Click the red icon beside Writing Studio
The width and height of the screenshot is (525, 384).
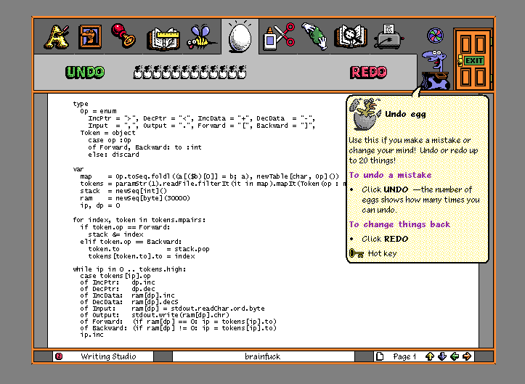(x=59, y=356)
